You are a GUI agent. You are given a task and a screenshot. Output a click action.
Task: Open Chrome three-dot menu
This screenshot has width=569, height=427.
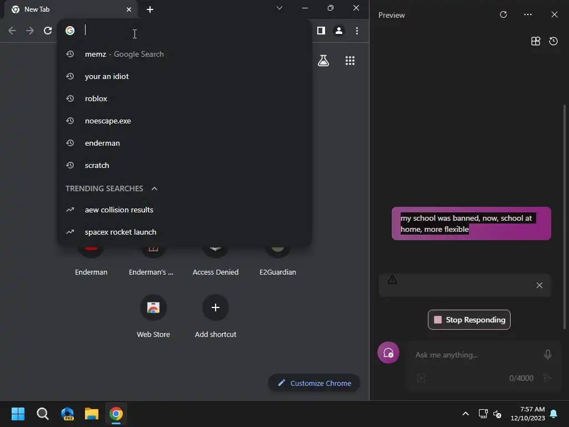(x=357, y=31)
